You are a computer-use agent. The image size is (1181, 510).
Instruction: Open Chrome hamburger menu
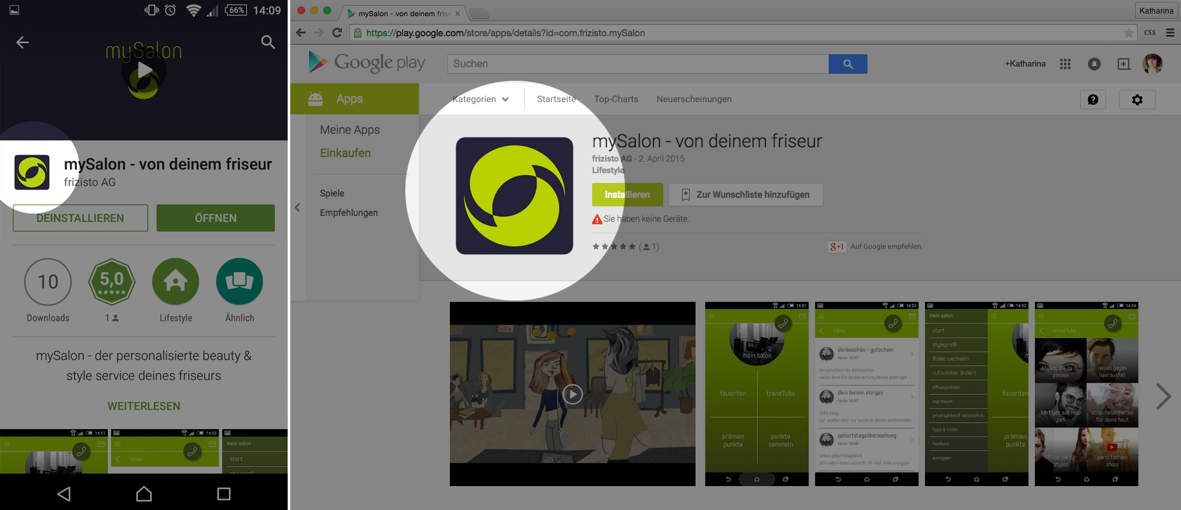[x=1170, y=32]
